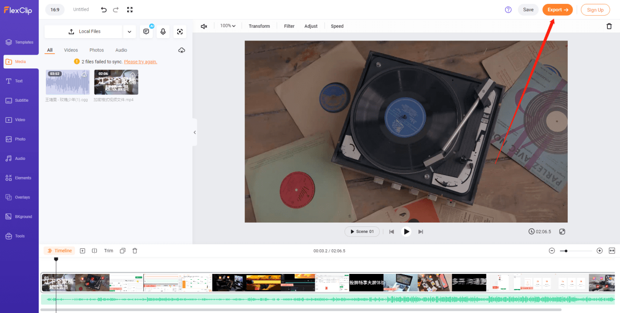
Task: Zoom out timeline with minus icon
Action: pos(552,251)
